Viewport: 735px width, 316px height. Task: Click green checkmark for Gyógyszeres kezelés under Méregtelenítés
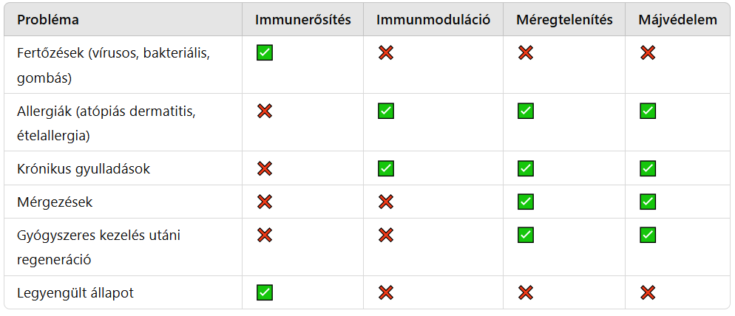tap(526, 235)
